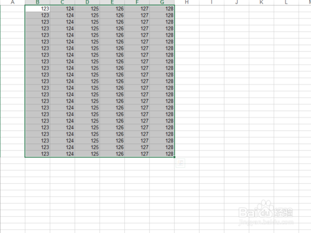Click the white active cell containing 123
Screen dimensions: 311x233
pyautogui.click(x=37, y=9)
